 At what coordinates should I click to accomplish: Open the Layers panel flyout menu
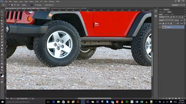coord(185,14)
